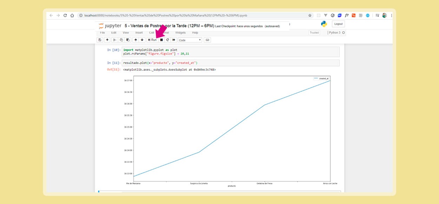Open the media playlist control icon

377,15
